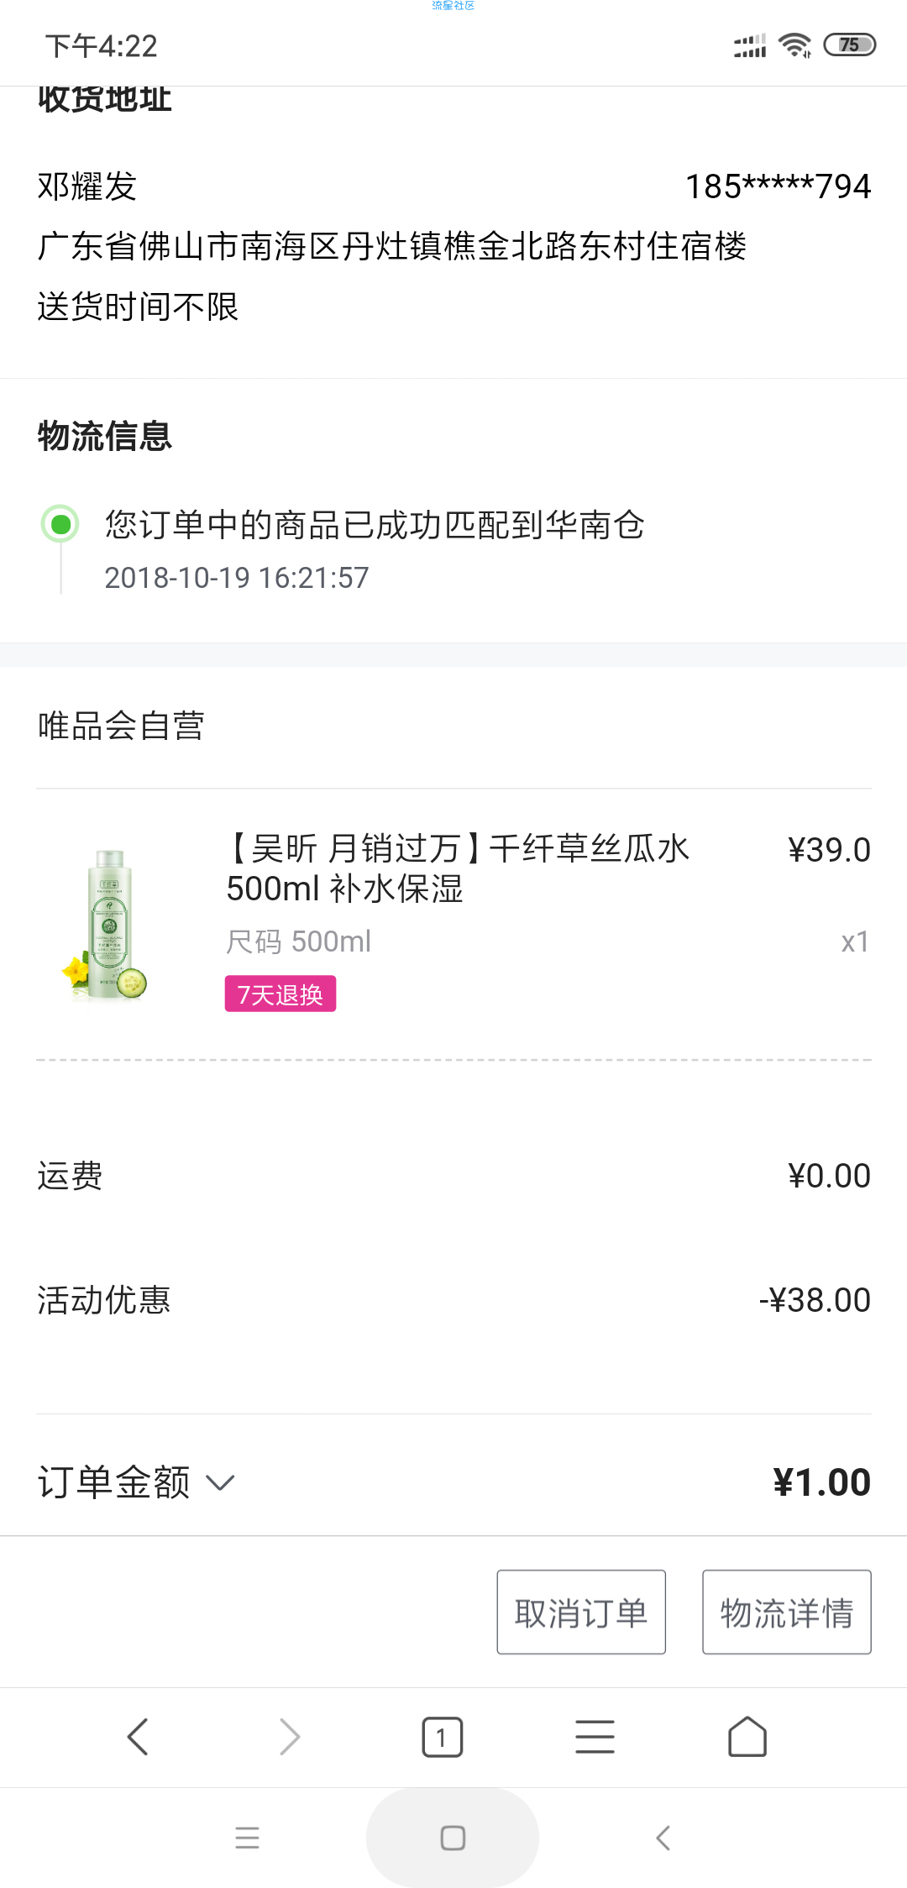Tap the 7天退换 return policy tag
Screen dimensions: 907x1888
(280, 994)
